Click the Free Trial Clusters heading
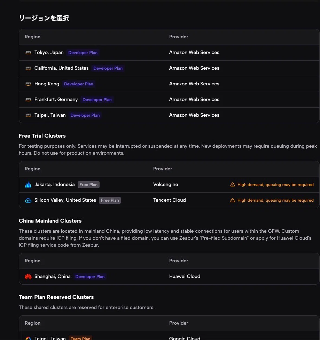 tap(42, 136)
